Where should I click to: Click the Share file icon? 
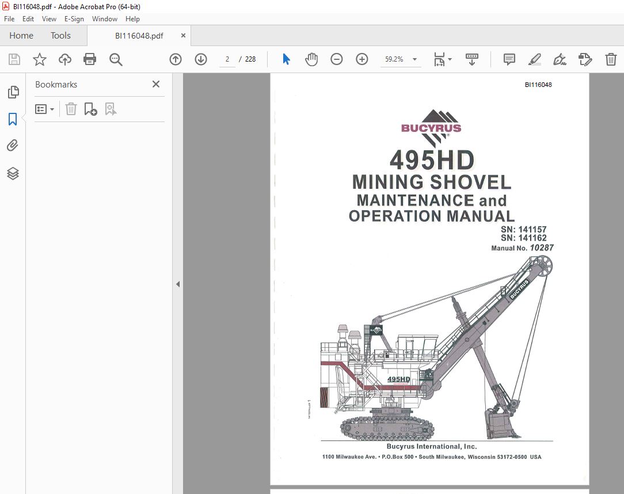585,59
